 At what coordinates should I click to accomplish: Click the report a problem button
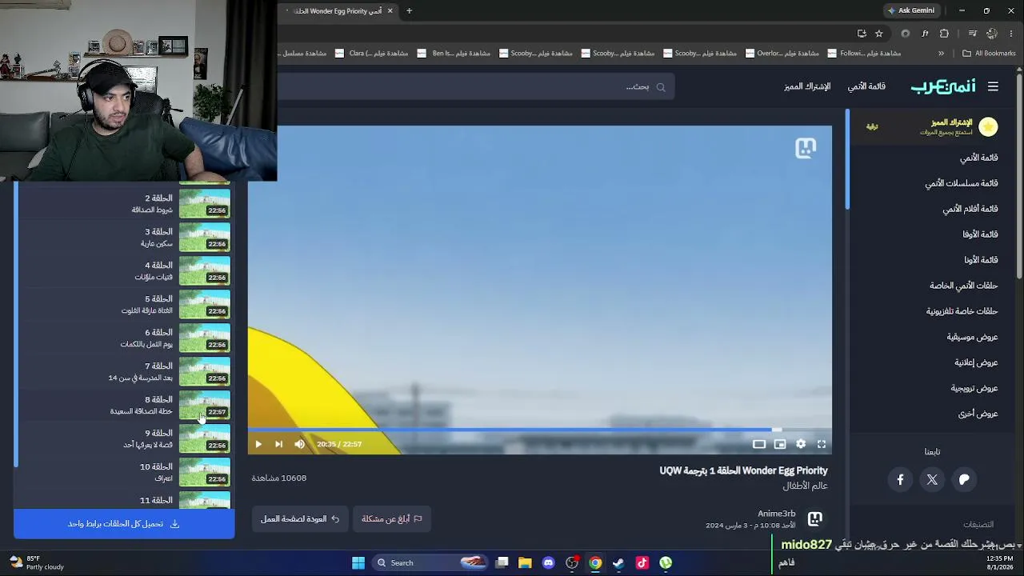point(391,518)
